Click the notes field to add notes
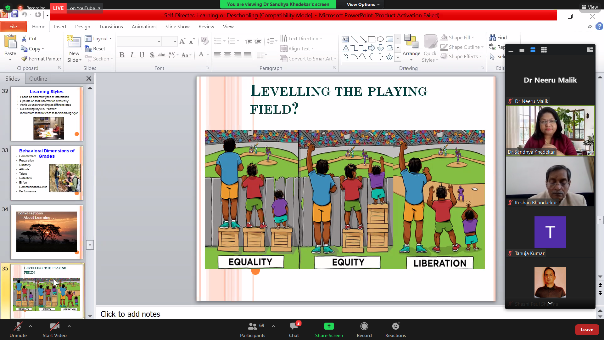Image resolution: width=604 pixels, height=340 pixels. [x=346, y=314]
